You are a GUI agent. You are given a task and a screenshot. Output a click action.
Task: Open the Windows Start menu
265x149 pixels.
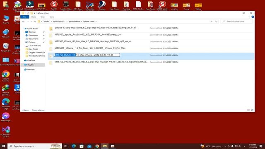4,146
